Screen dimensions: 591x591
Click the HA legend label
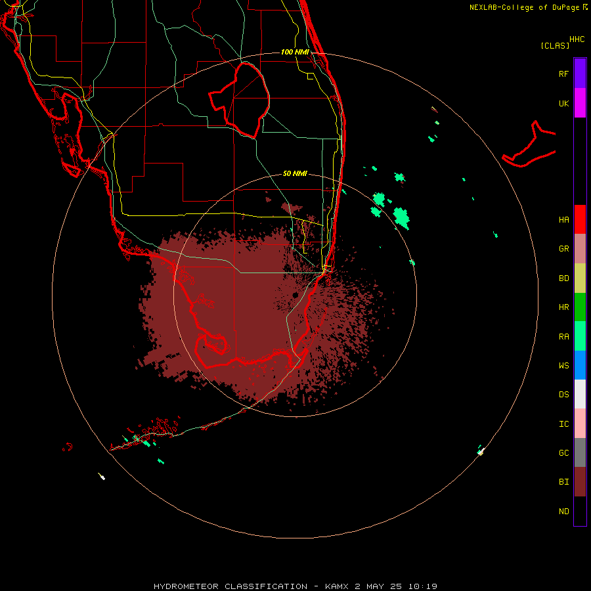(x=563, y=220)
